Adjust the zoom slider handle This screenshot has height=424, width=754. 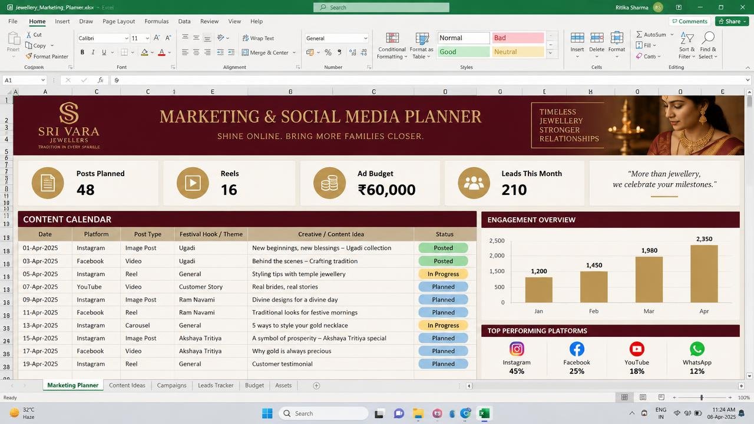pyautogui.click(x=702, y=397)
